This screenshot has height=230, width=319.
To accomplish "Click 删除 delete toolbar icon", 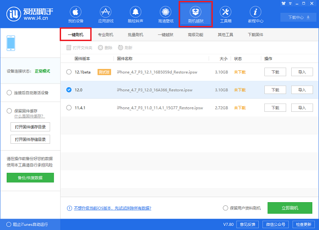I will (101, 47).
